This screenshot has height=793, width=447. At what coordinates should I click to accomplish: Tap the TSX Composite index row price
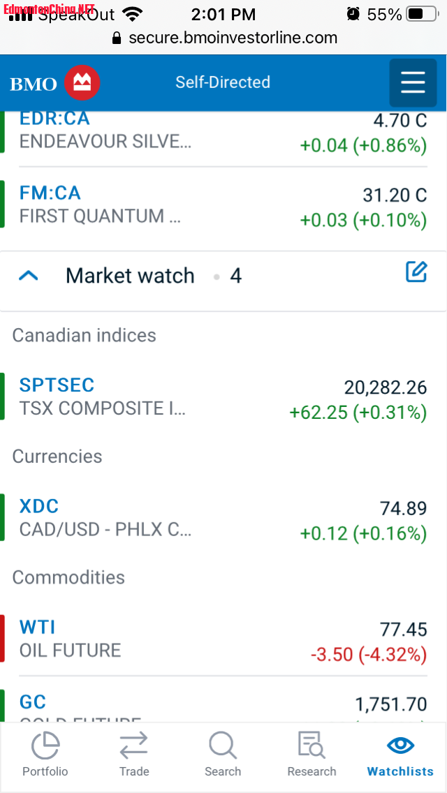pyautogui.click(x=385, y=387)
